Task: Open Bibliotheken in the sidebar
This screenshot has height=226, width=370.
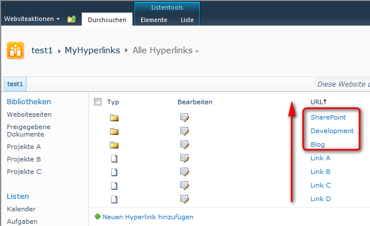Action: [29, 102]
